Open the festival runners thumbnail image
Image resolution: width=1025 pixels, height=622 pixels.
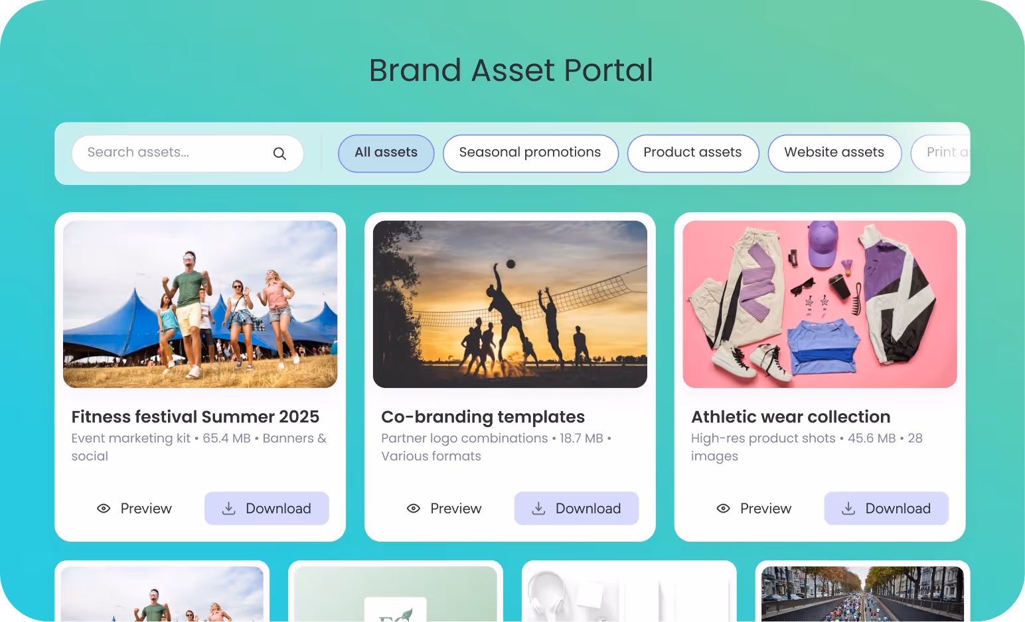[x=200, y=304]
